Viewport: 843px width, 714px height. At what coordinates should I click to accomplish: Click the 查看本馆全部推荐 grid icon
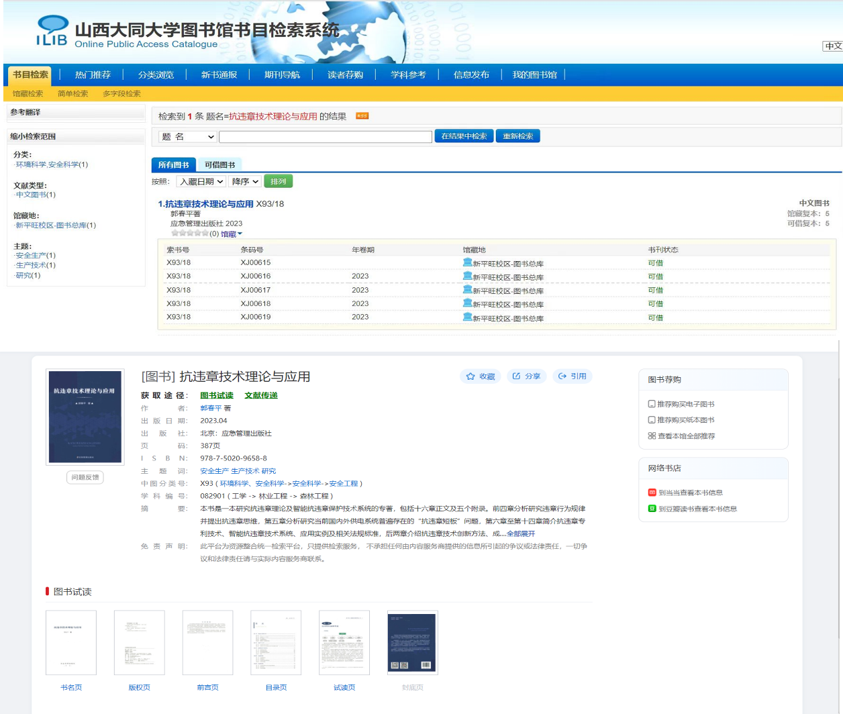[652, 436]
